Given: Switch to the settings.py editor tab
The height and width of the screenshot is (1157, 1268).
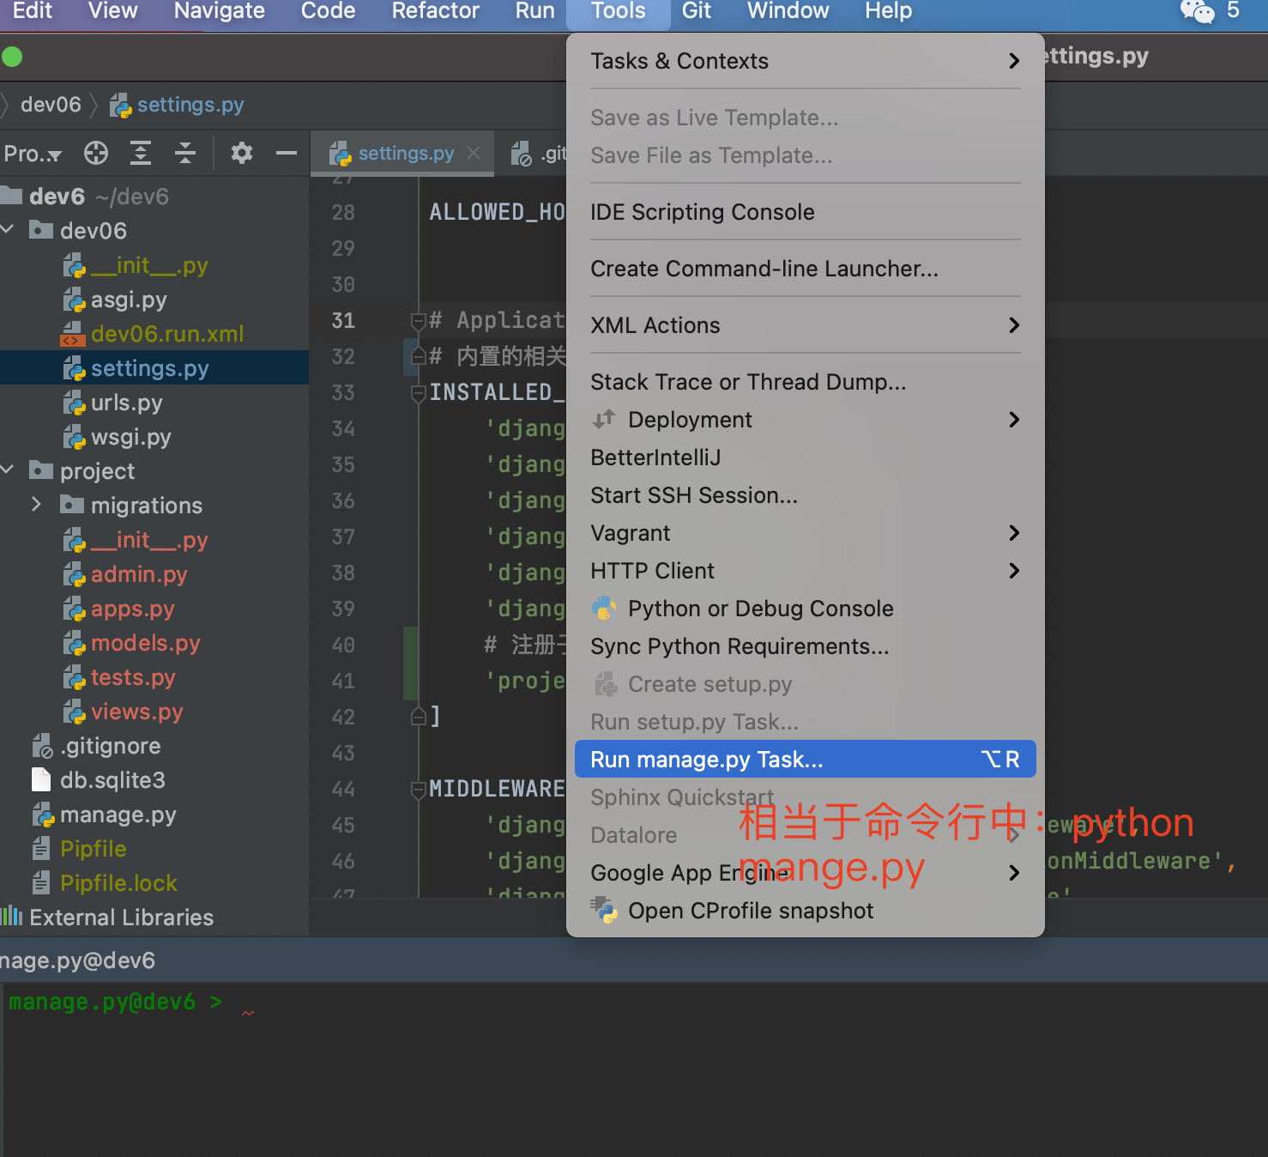Looking at the screenshot, I should point(402,154).
